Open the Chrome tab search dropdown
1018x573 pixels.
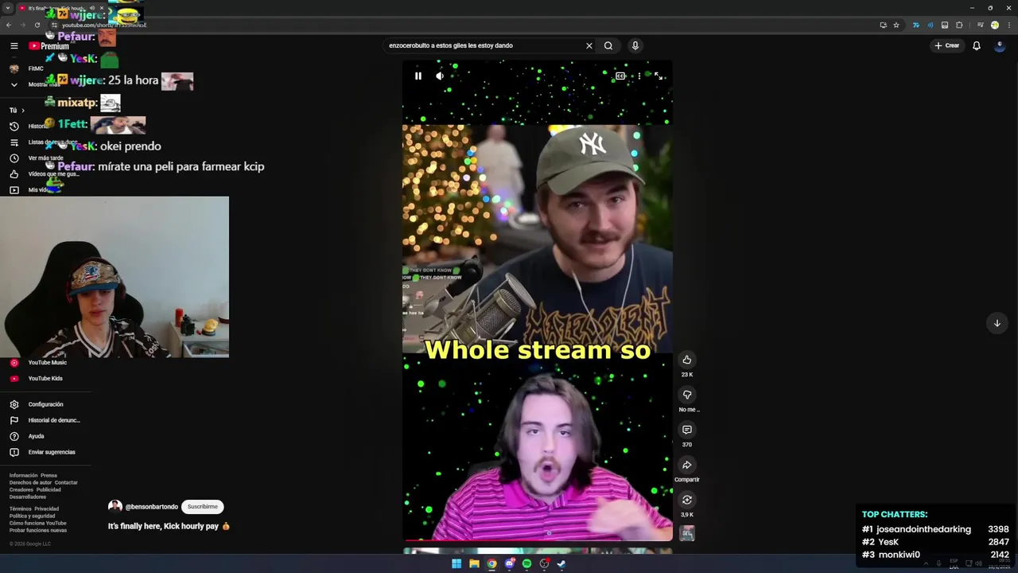point(7,8)
